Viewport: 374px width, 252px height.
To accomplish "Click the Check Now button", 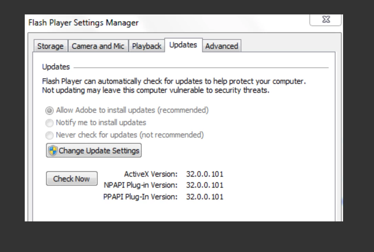I will click(x=72, y=178).
